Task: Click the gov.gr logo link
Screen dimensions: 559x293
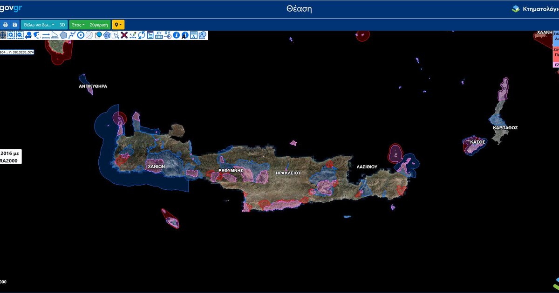Action: [11, 8]
